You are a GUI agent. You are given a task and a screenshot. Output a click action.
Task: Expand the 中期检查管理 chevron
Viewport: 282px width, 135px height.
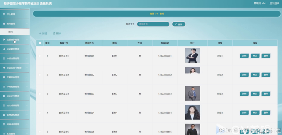tap(27, 87)
